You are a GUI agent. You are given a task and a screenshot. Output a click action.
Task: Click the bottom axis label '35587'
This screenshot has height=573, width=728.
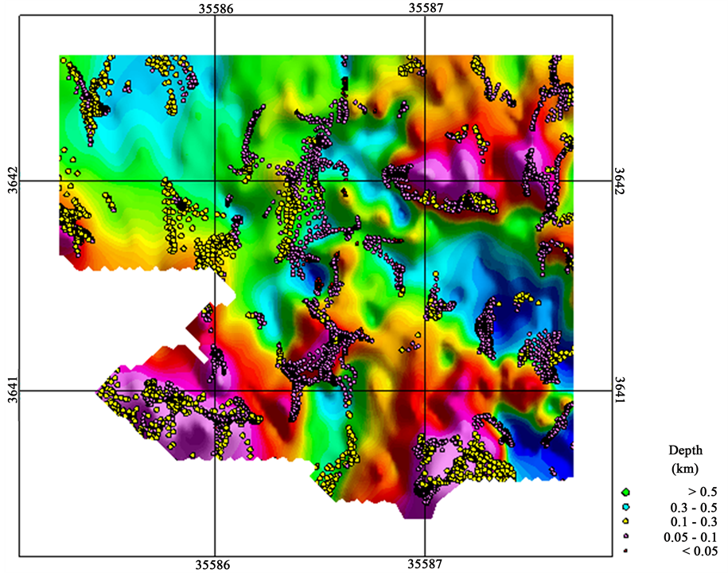click(x=426, y=563)
